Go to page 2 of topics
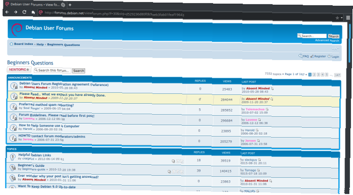The width and height of the screenshot is (353, 195). [314, 74]
